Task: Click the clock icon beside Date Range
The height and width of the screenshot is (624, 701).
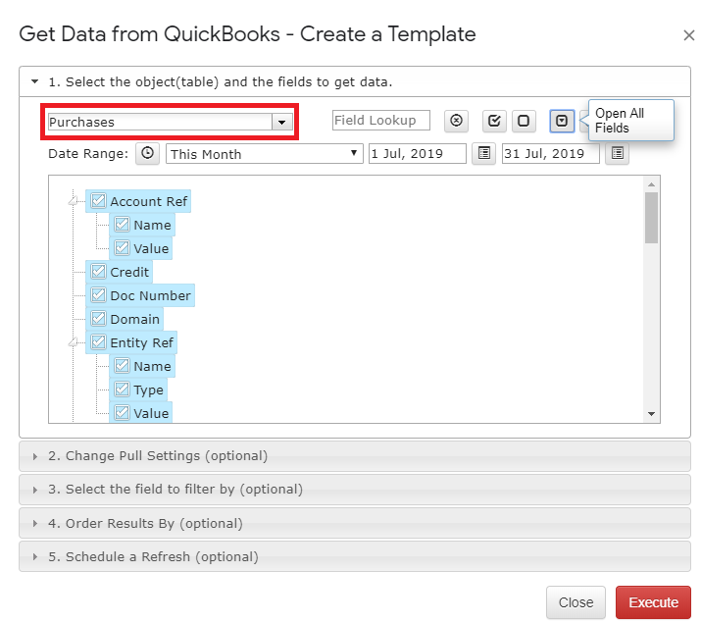Action: coord(147,153)
